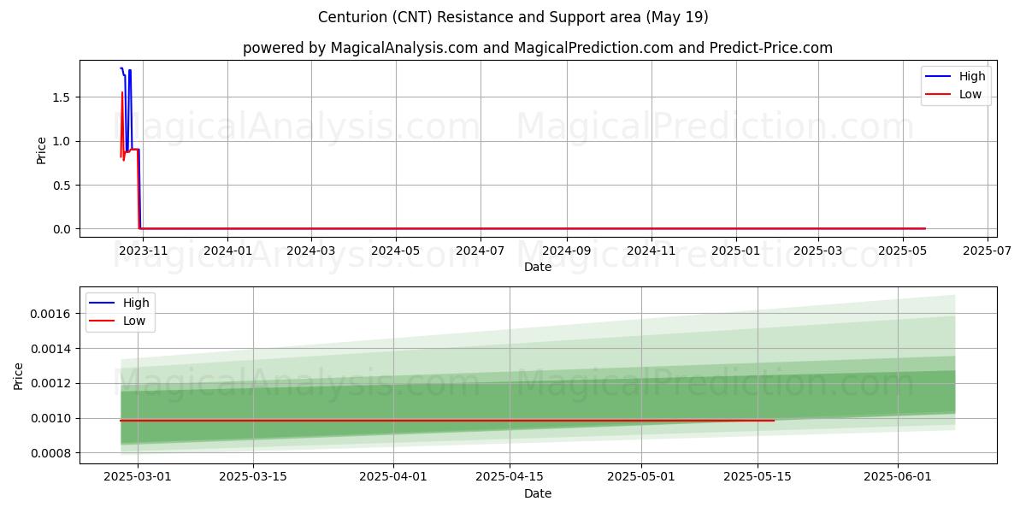
Task: Click the '2025-05-15' date label
Action: click(x=757, y=477)
